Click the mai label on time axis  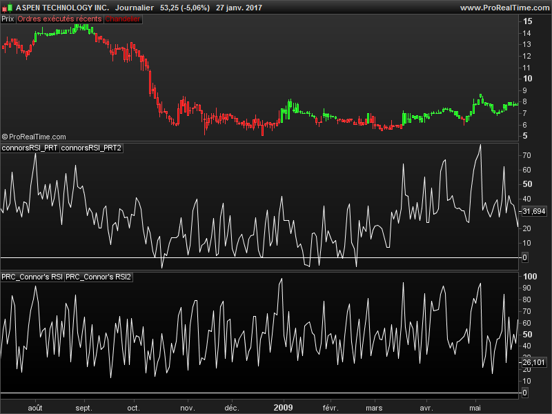pyautogui.click(x=475, y=408)
